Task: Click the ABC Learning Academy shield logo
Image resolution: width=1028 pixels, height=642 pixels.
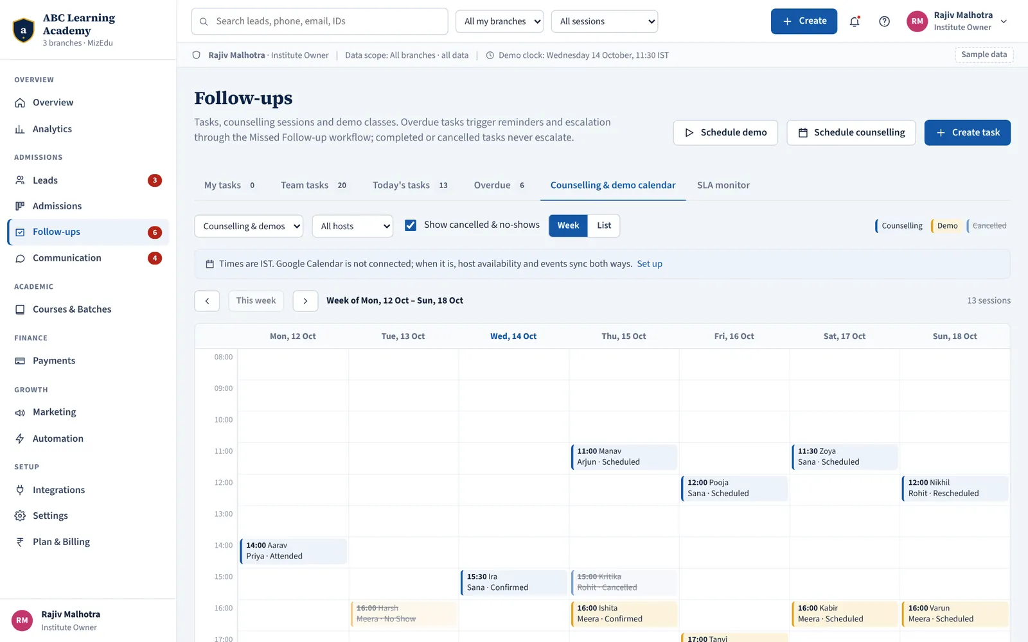Action: 24,30
